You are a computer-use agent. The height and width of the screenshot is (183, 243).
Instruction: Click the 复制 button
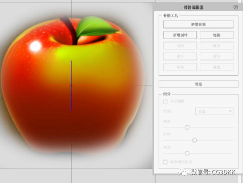(180, 45)
